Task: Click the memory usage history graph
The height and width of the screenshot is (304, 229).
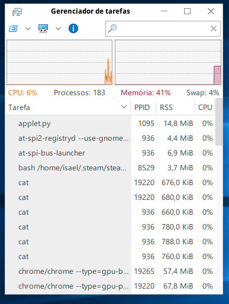Action: point(168,63)
